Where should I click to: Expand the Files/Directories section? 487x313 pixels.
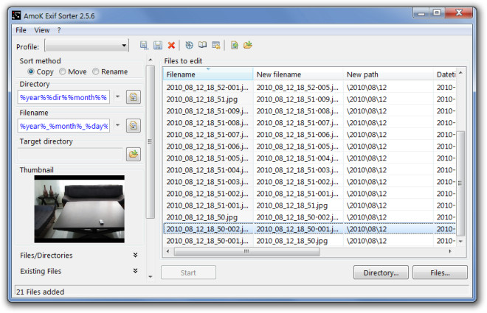(135, 256)
